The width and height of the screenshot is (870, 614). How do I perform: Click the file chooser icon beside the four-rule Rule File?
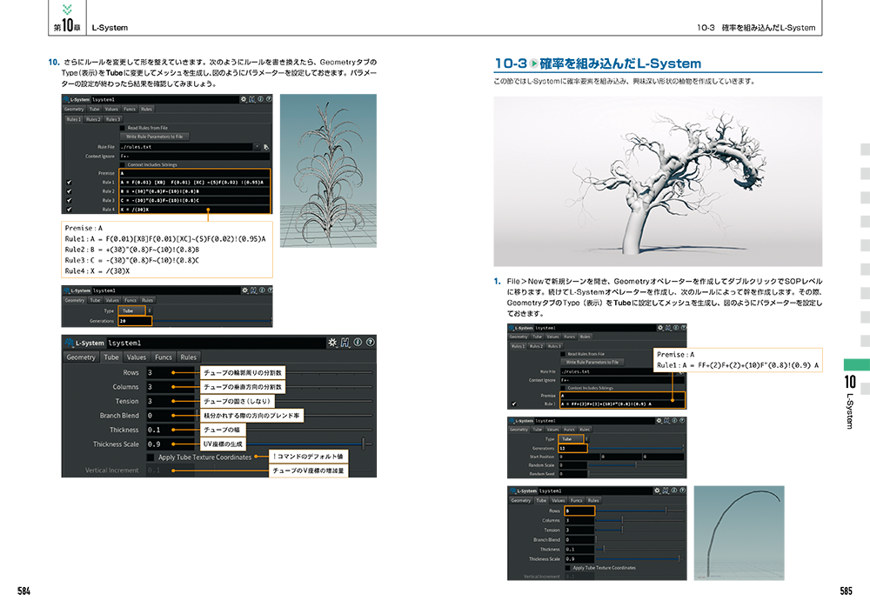pyautogui.click(x=266, y=147)
